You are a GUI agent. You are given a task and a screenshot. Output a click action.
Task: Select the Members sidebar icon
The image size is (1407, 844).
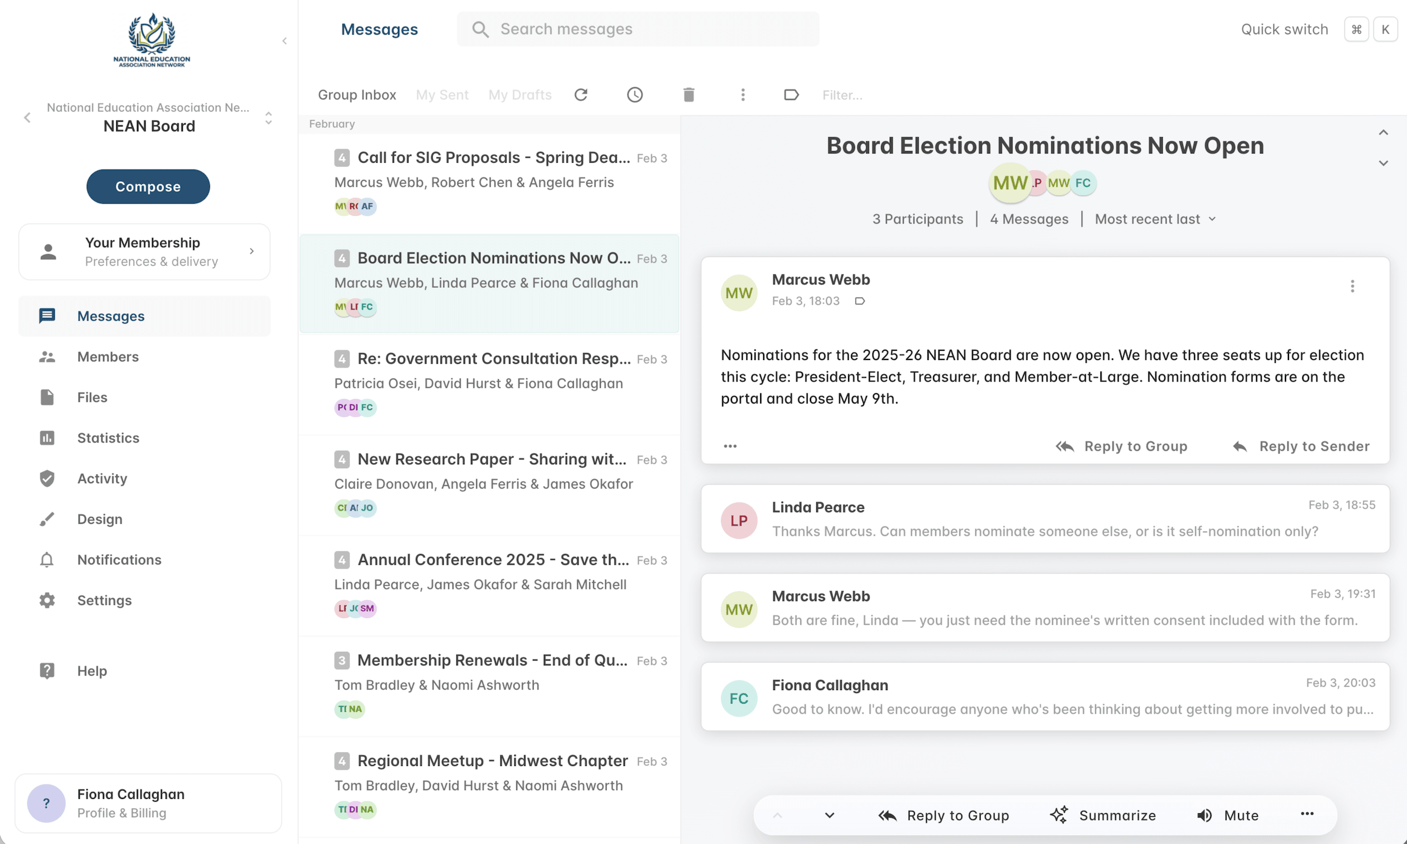coord(47,357)
